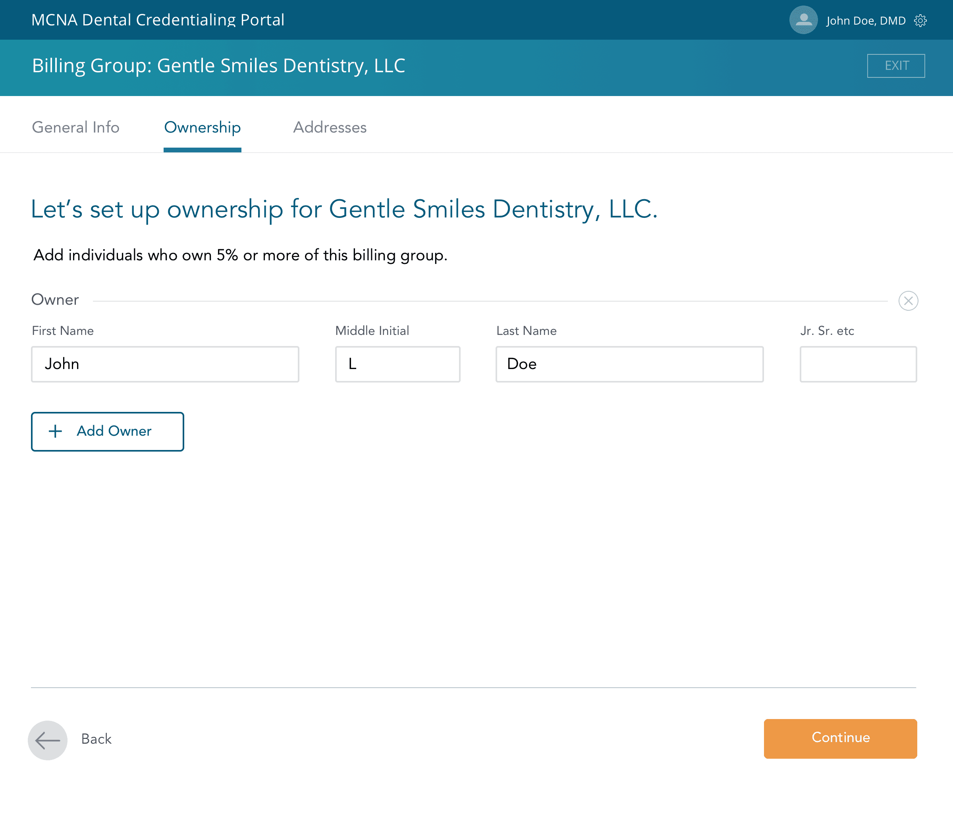953x823 pixels.
Task: Remove owner with circled X icon
Action: pos(908,301)
